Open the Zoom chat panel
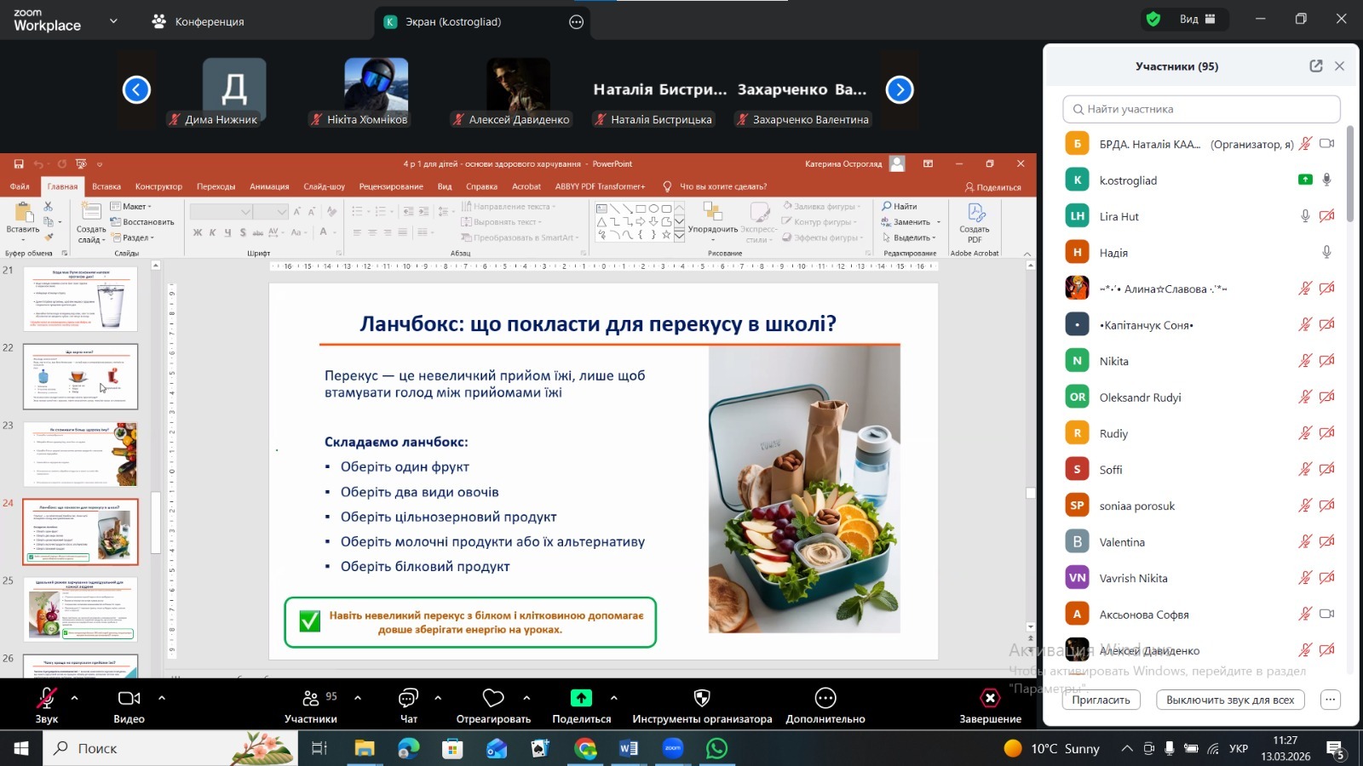 408,699
